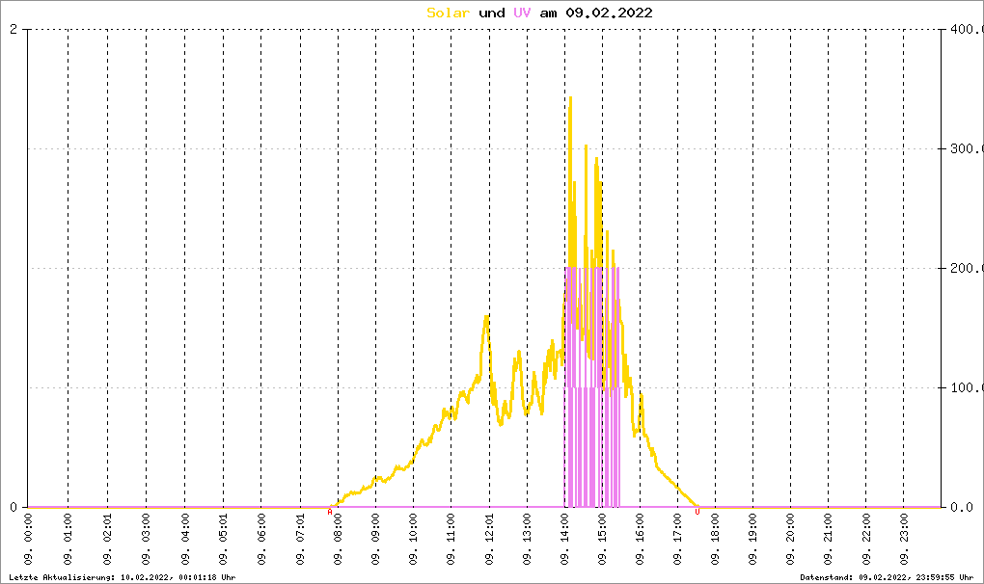
Task: Click the yellow "Solar" word in the title
Action: (x=448, y=13)
